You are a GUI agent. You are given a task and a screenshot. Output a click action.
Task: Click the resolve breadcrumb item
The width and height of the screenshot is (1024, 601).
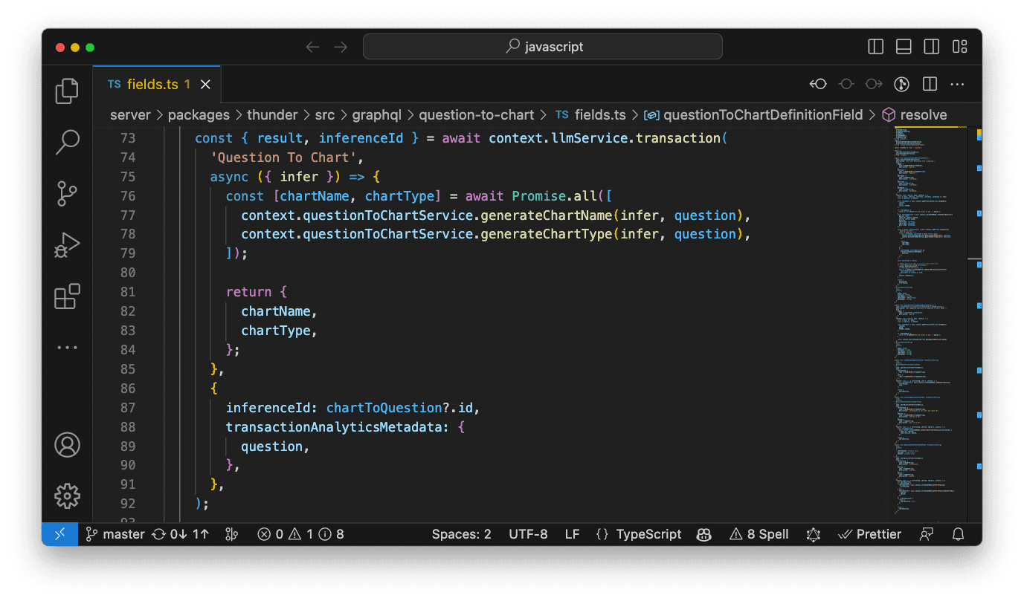pyautogui.click(x=923, y=114)
